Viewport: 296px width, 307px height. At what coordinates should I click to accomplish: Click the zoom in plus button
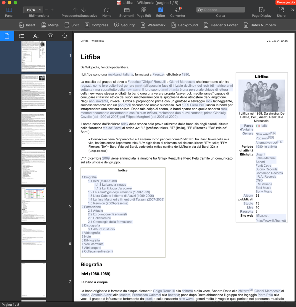52,10
